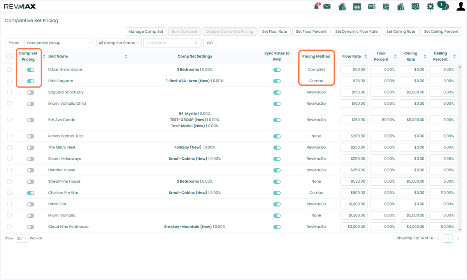Image resolution: width=467 pixels, height=280 pixels.
Task: Edit Ceiling Rate field for Saguaro Sanctuary
Action: (x=413, y=92)
